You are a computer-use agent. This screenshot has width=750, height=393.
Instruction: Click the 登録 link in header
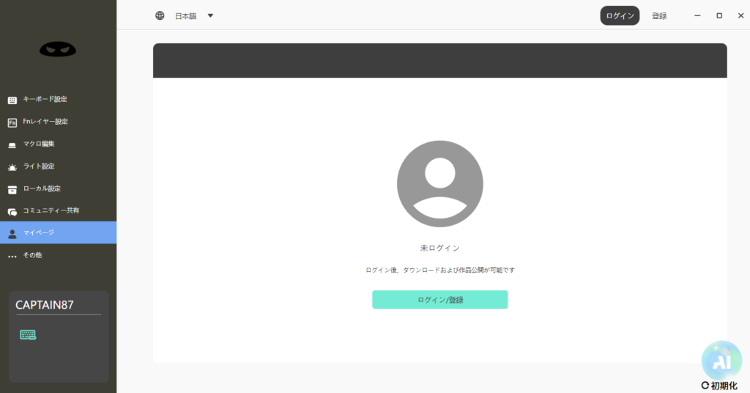click(659, 15)
